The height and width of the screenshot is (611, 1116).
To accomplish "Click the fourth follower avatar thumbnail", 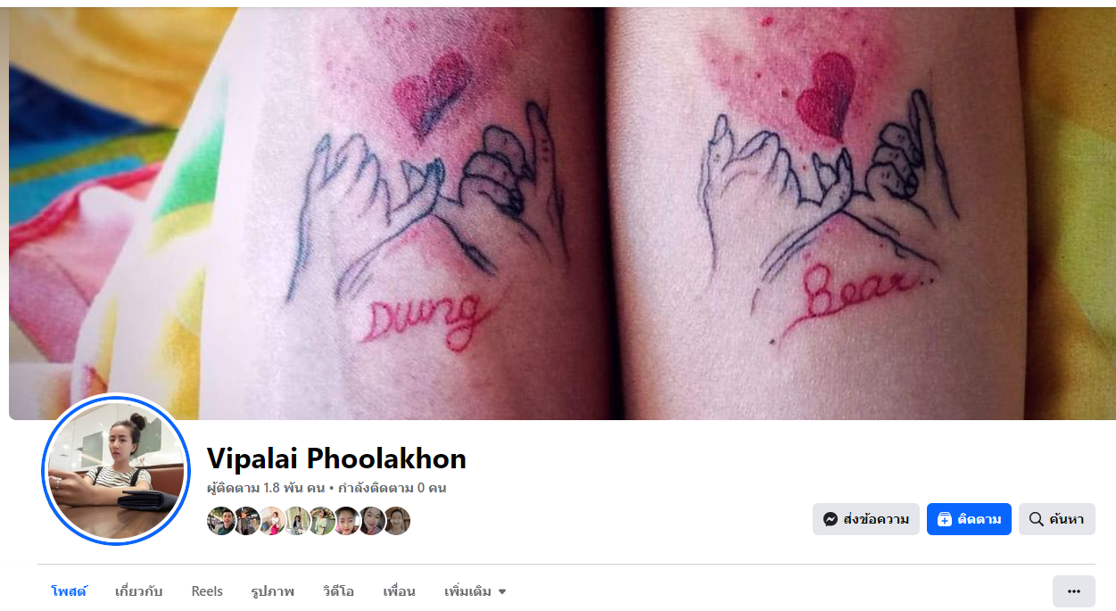I will coord(296,521).
